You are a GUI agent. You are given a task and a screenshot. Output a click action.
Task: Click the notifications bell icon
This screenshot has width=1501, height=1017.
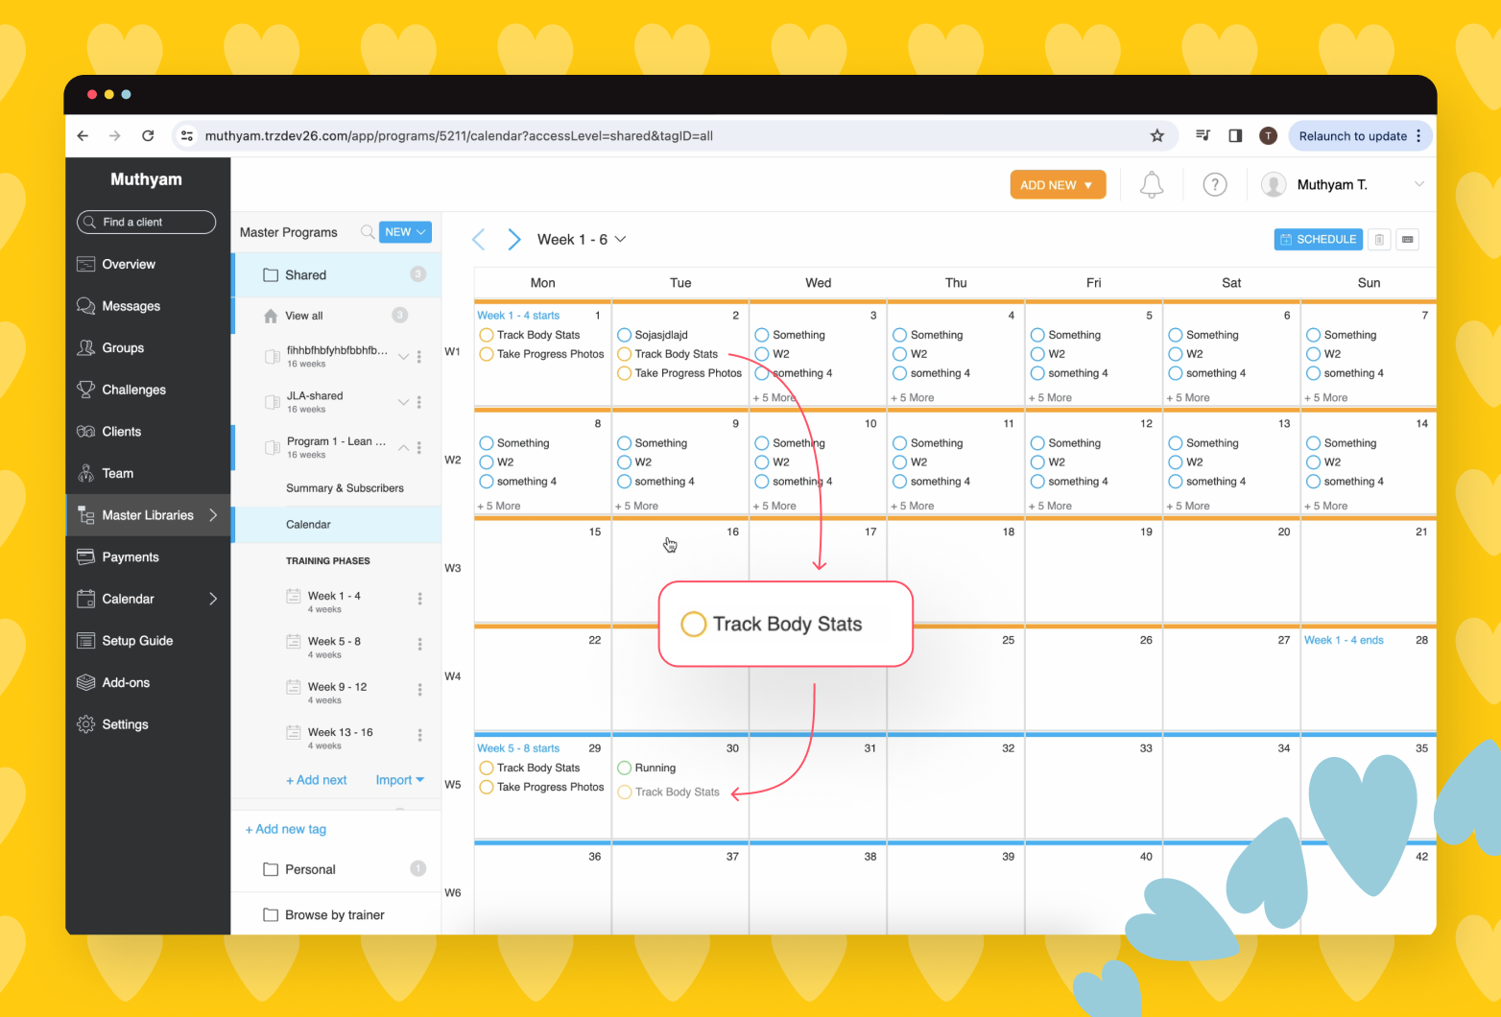(1152, 184)
